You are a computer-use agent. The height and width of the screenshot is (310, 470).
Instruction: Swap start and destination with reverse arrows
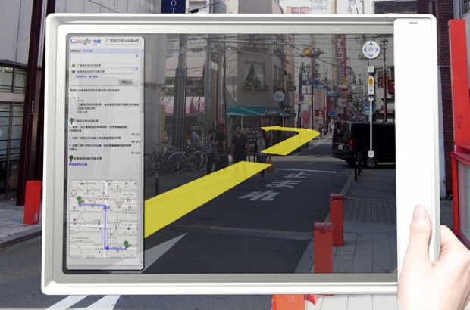coord(136,70)
